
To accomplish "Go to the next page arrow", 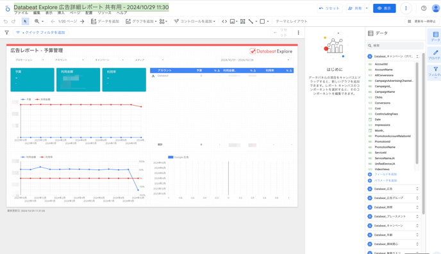I will coord(82,21).
